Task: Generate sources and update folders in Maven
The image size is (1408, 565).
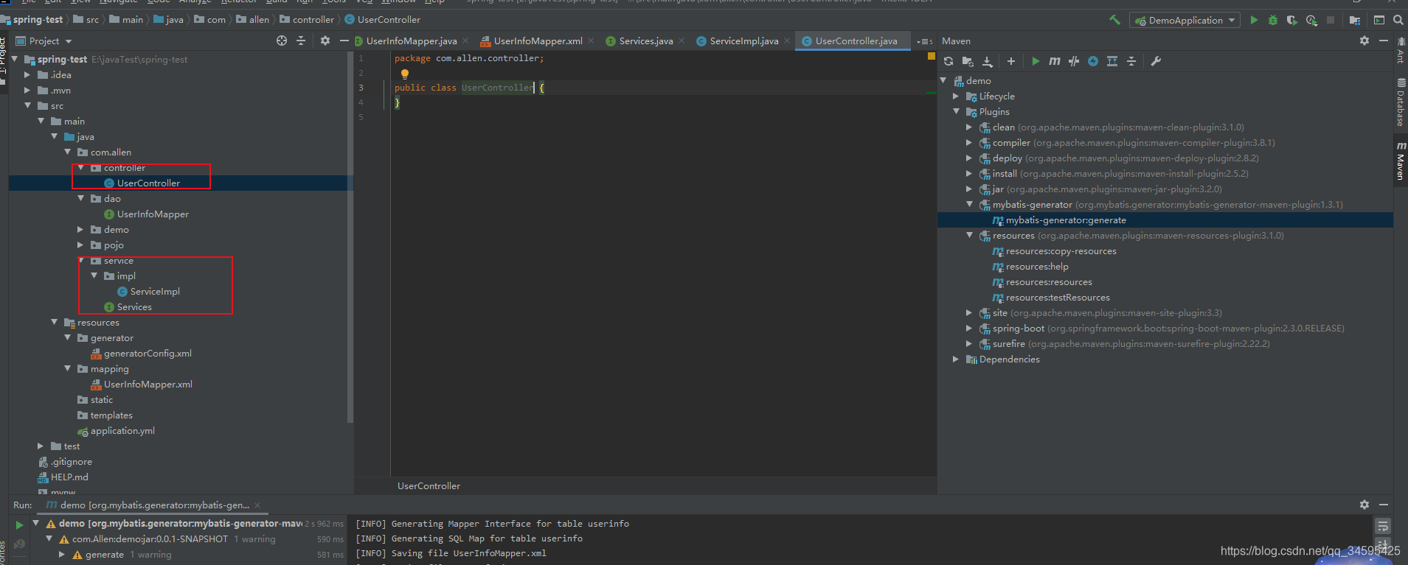Action: pos(968,61)
